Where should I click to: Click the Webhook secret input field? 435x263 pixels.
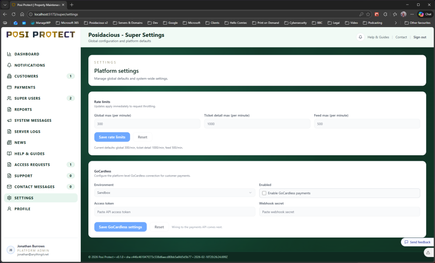tap(339, 212)
